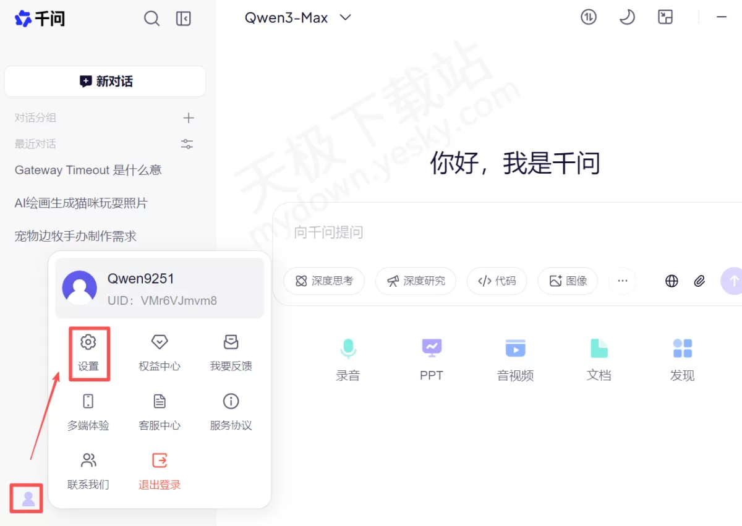Open 我要反馈 from the user menu
The height and width of the screenshot is (526, 742).
(231, 353)
